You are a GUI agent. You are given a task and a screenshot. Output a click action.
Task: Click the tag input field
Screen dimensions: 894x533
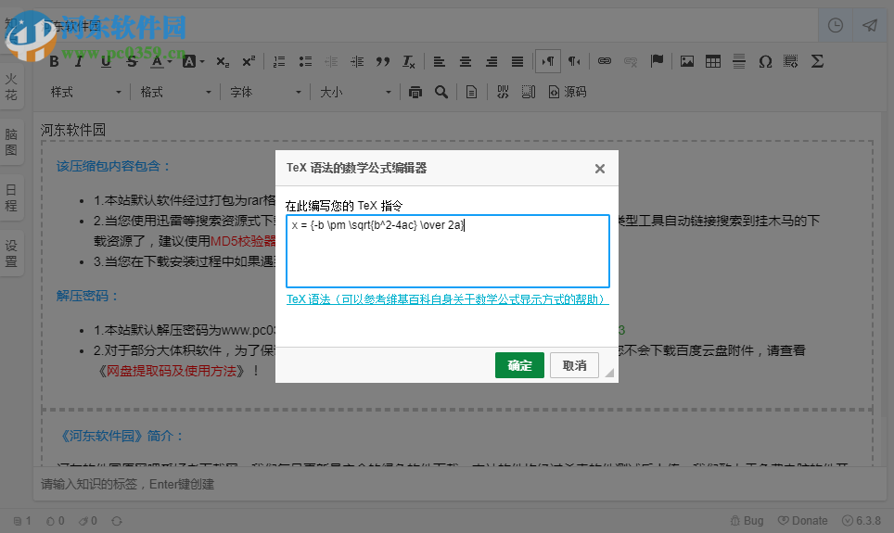[x=460, y=484]
